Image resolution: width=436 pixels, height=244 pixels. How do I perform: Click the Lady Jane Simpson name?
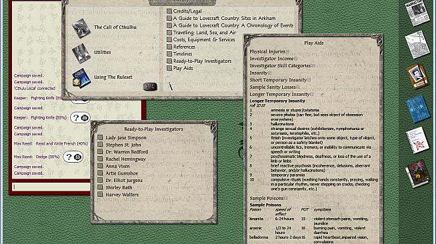click(126, 137)
